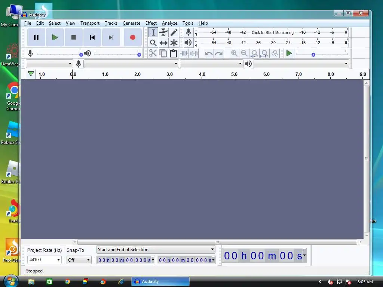Screen dimensions: 383x287
Task: Click the muted volume tray icon
Action: pyautogui.click(x=330, y=282)
